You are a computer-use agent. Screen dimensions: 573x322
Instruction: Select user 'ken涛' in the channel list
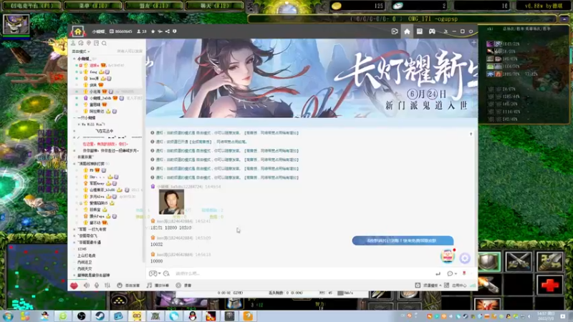(x=95, y=79)
